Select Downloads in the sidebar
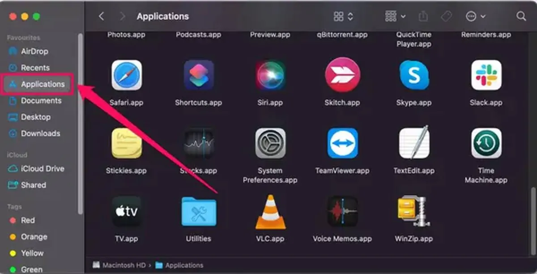 coord(40,133)
